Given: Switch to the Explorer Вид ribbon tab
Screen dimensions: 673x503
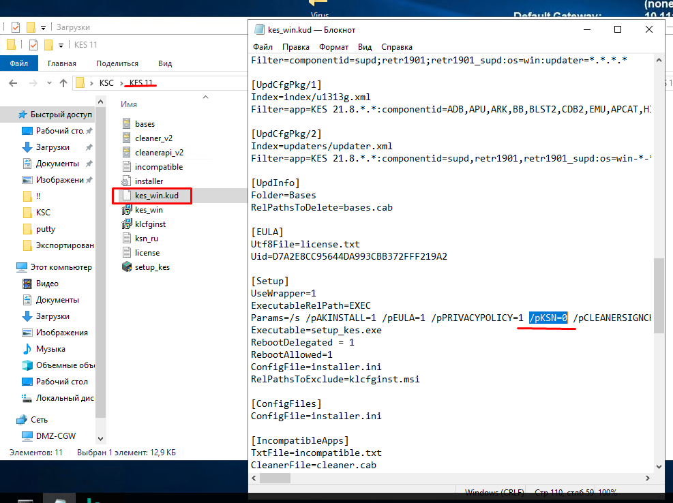Looking at the screenshot, I should click(165, 63).
